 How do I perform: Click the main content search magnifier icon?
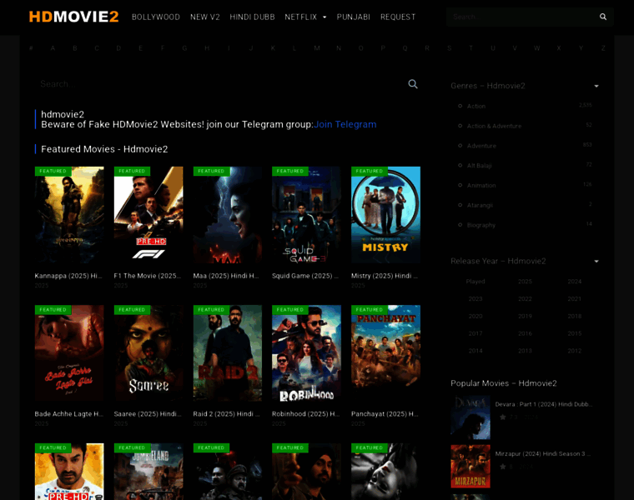point(413,84)
